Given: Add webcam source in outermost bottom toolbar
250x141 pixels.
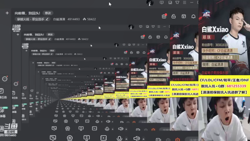Looking at the screenshot, I should pos(70,138).
